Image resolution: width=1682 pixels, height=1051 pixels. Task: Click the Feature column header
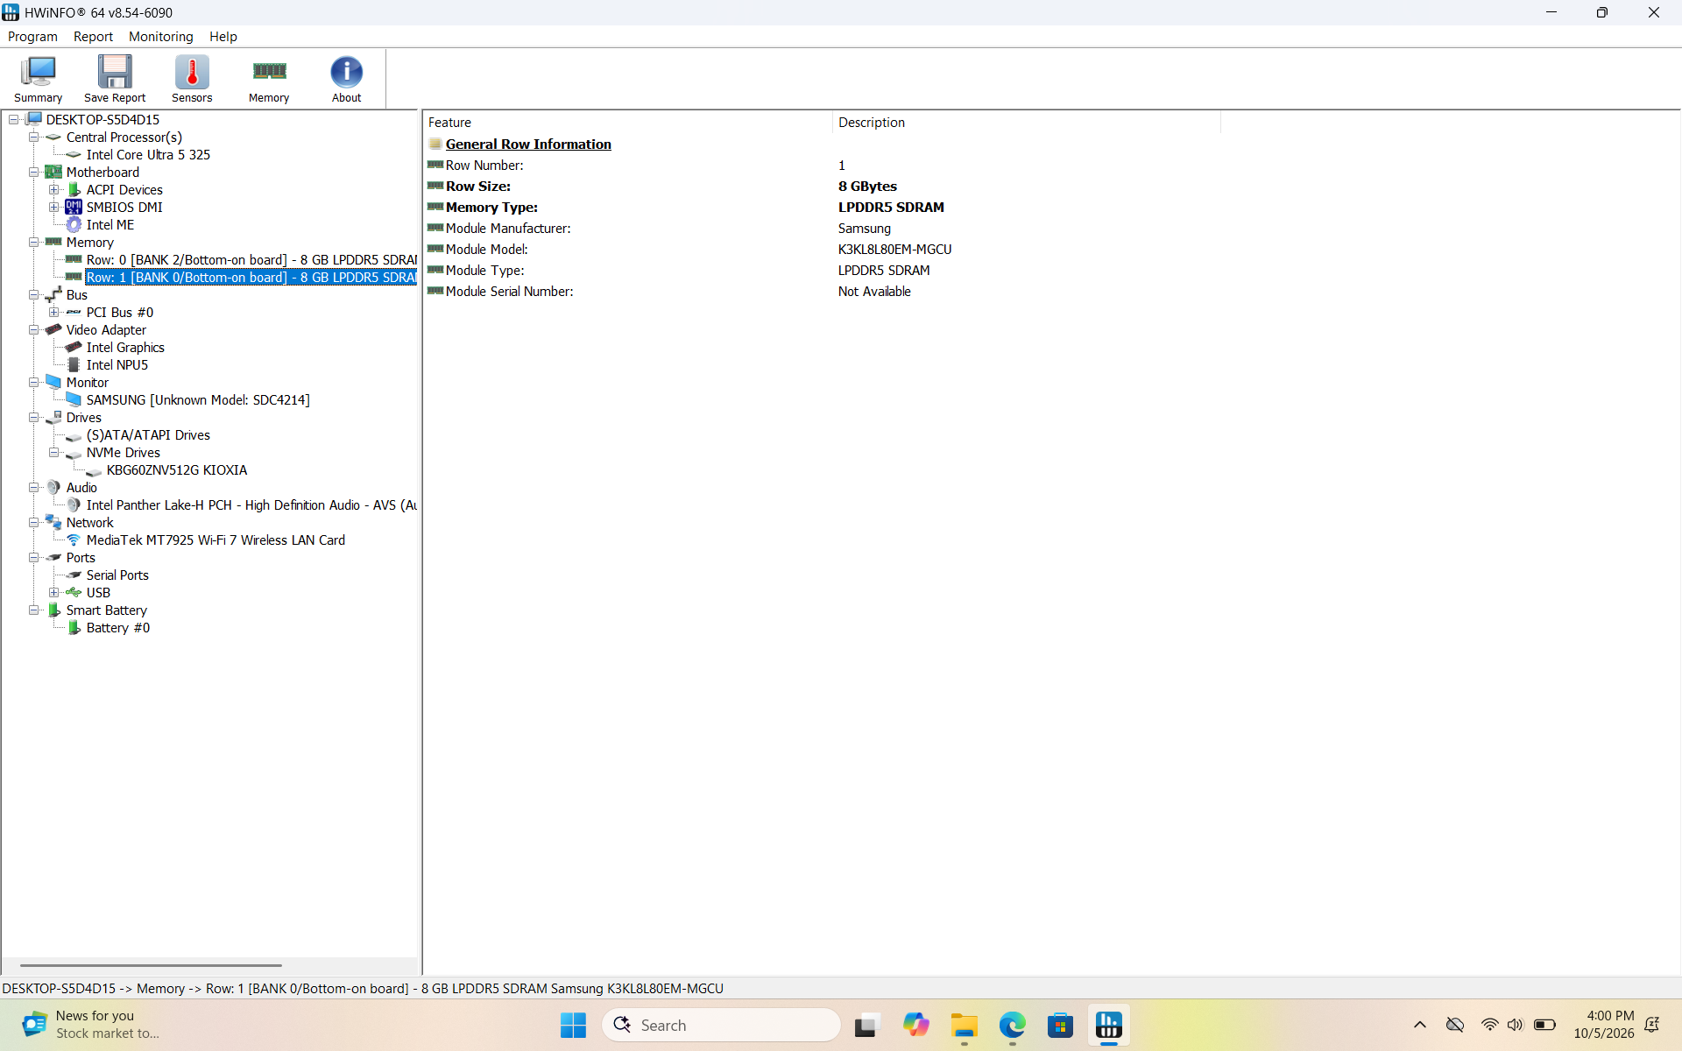click(x=627, y=123)
